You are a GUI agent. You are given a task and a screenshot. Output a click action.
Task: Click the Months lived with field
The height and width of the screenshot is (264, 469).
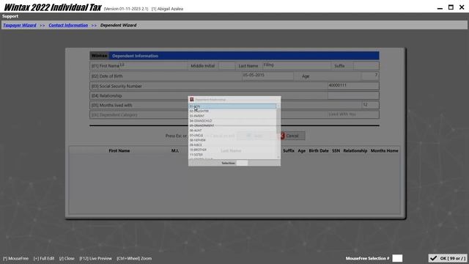370,105
